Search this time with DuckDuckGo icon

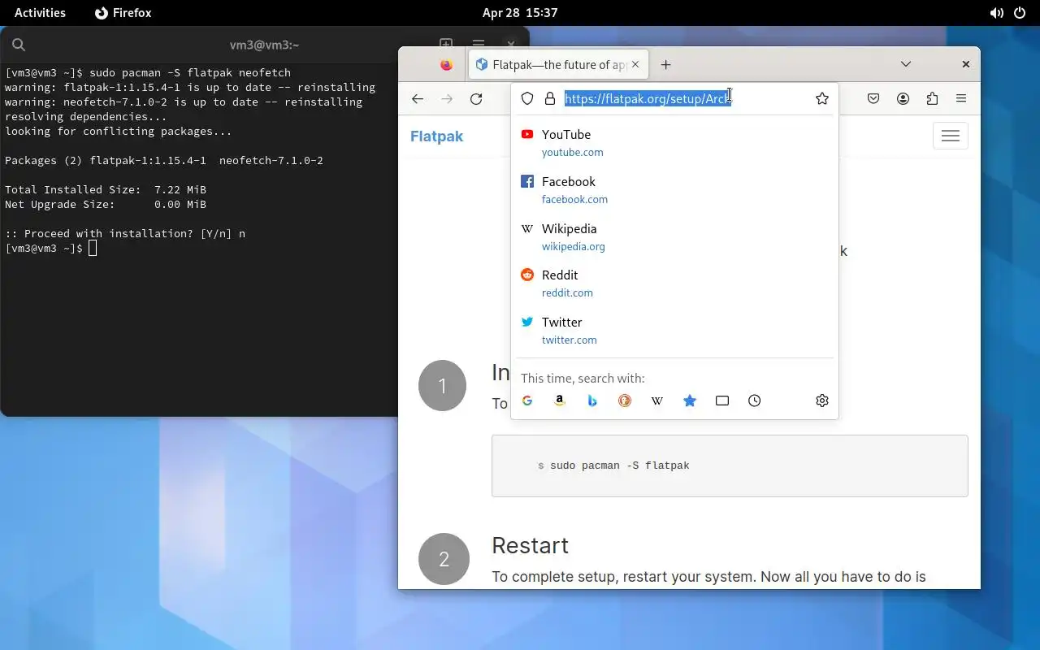(x=625, y=401)
